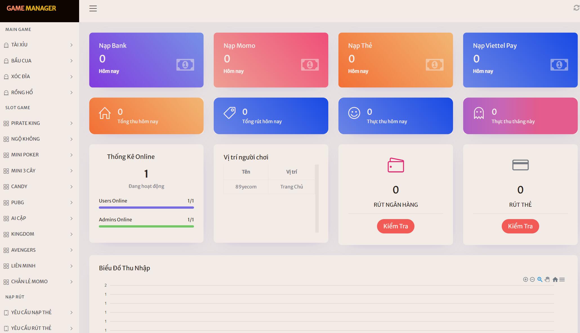Click the NẠP RÚT section label

coord(15,297)
